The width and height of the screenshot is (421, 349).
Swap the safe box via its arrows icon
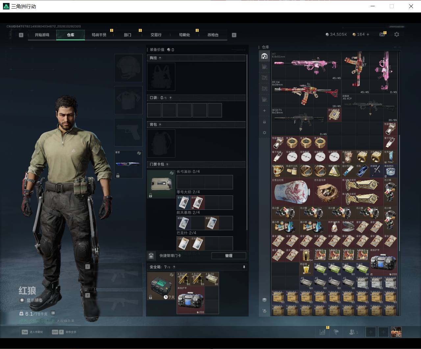171,275
